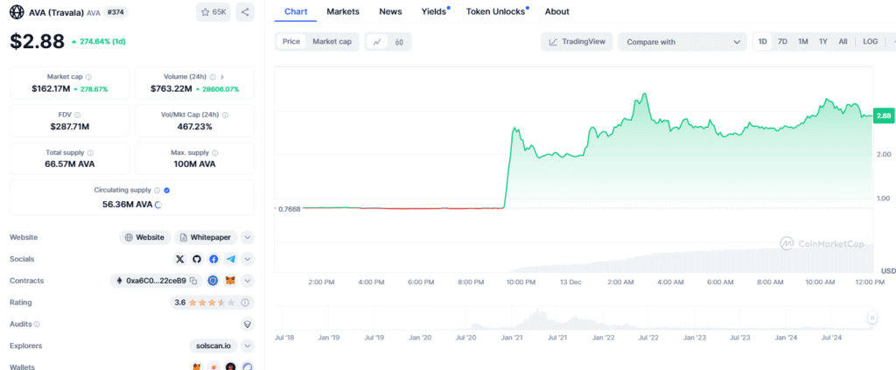Viewport: 896px width, 370px height.
Task: Expand the Socials chevron
Action: [x=248, y=259]
